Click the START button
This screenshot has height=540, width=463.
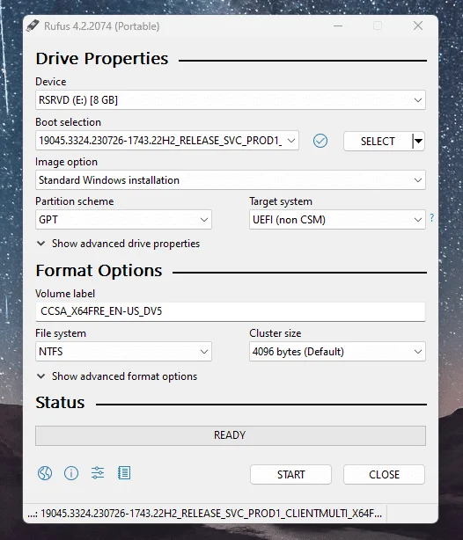[x=291, y=475]
